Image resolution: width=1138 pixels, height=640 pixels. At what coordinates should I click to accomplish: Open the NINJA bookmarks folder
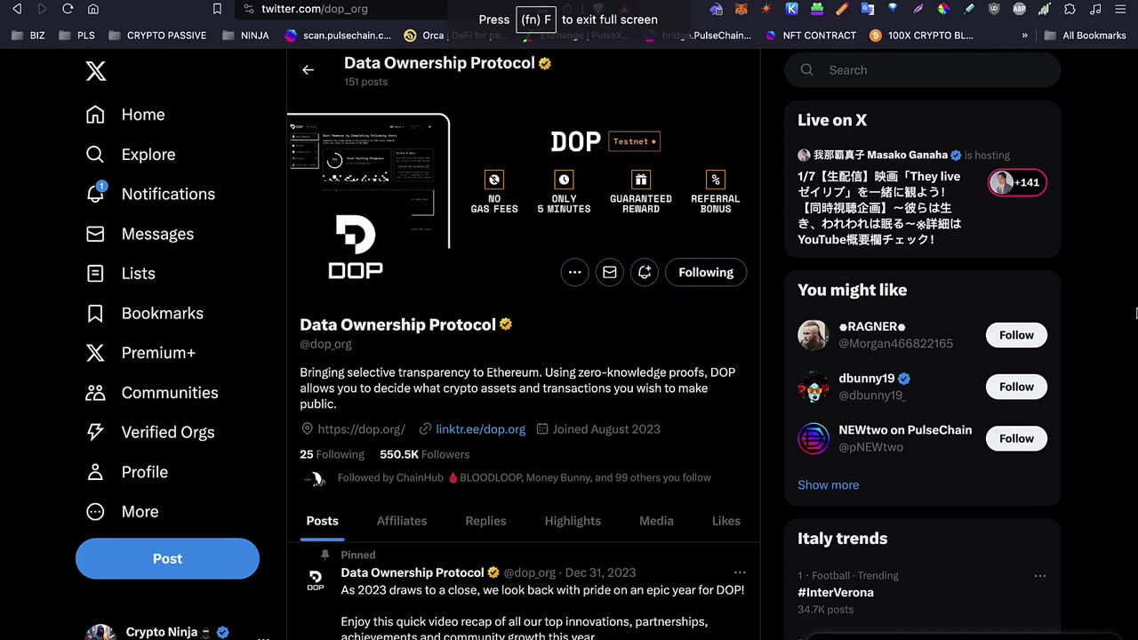pyautogui.click(x=245, y=36)
